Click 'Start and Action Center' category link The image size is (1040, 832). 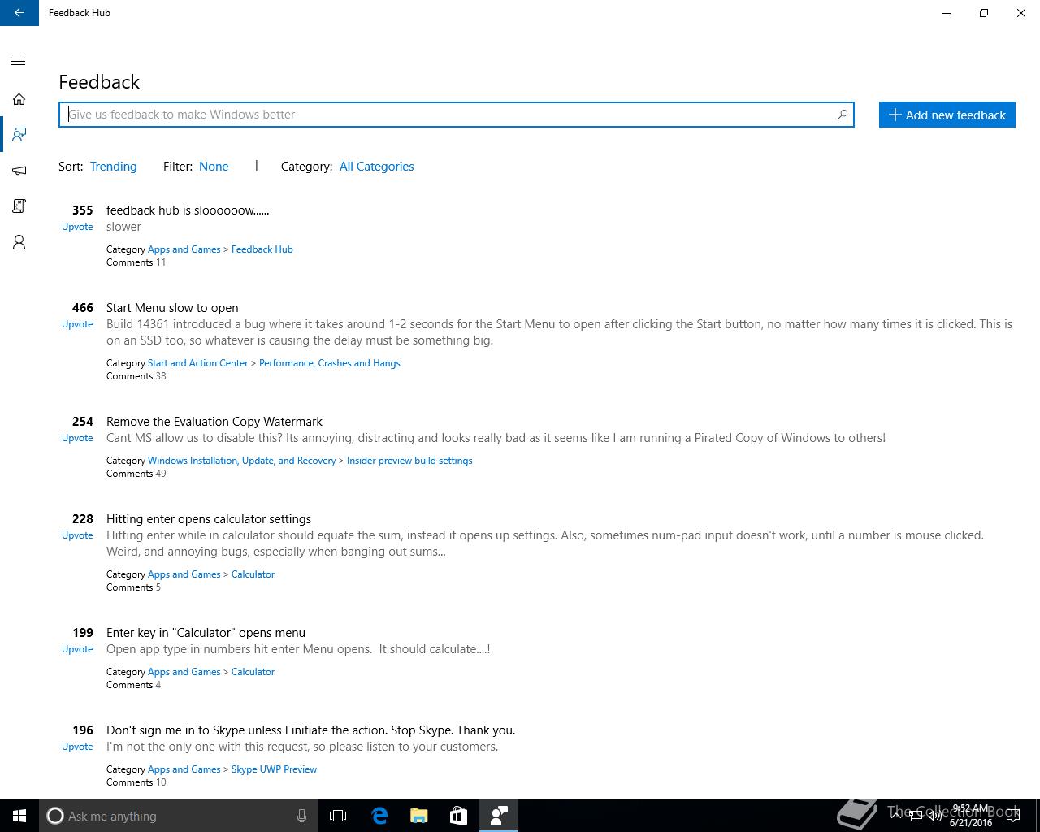197,363
